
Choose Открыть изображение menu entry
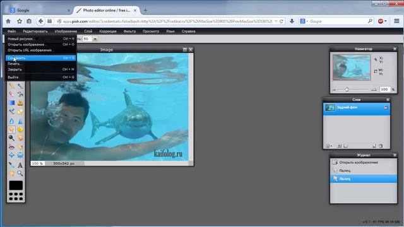(40, 45)
